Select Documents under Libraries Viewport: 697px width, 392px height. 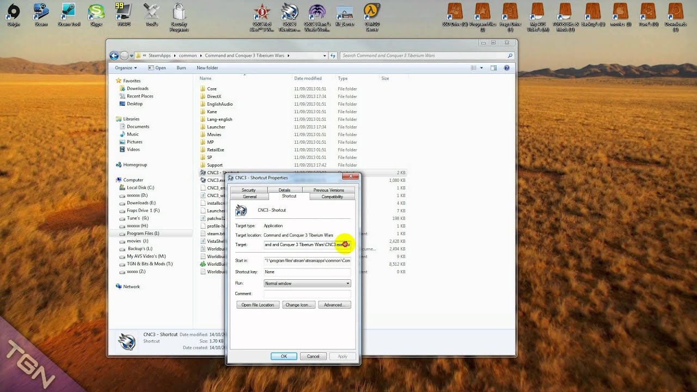138,126
